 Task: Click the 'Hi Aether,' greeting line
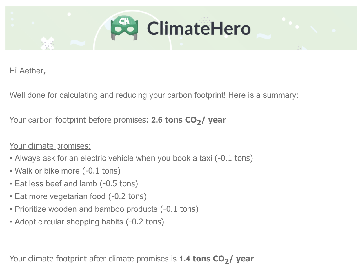point(28,71)
